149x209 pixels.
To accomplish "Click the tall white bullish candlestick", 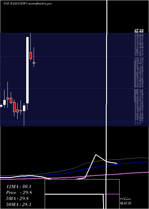I will pyautogui.click(x=27, y=70).
